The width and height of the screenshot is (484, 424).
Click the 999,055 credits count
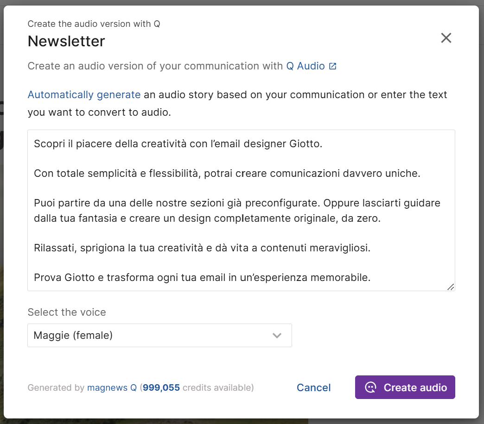pyautogui.click(x=161, y=388)
